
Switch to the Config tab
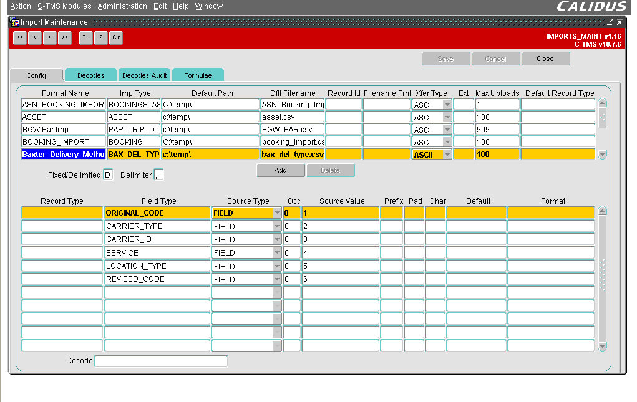[36, 75]
